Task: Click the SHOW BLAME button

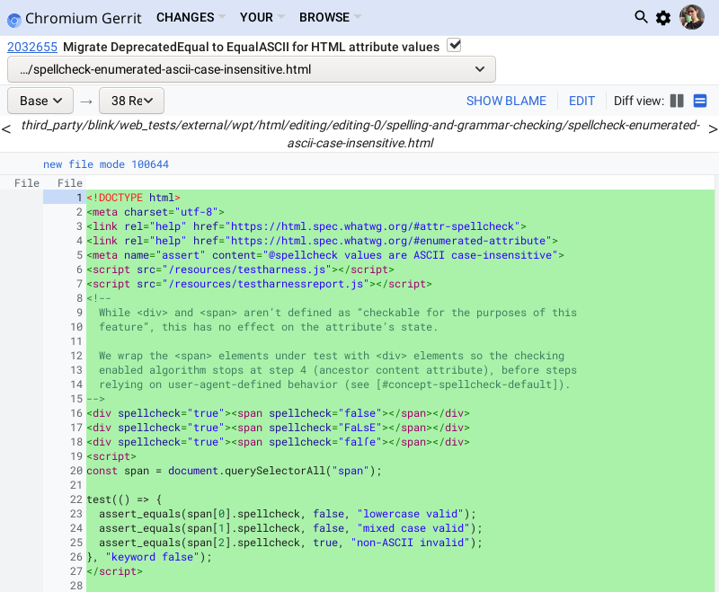Action: (x=506, y=101)
